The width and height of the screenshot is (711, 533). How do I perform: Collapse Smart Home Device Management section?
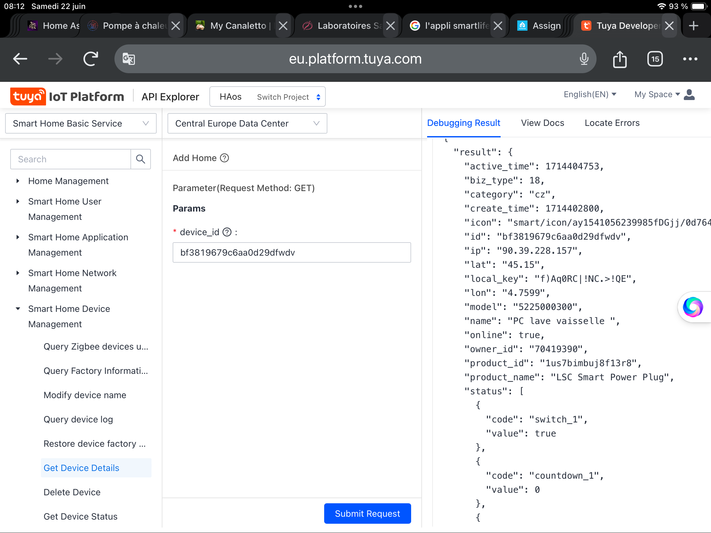click(18, 309)
